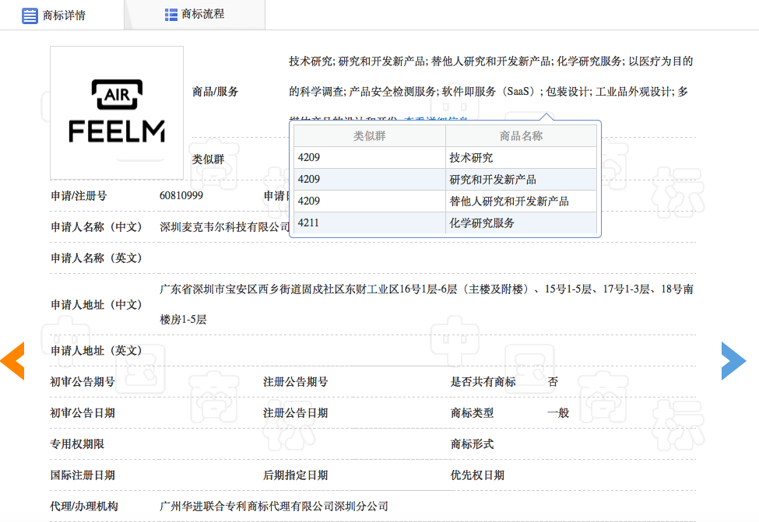Select the 技术研究 row cell

coord(521,158)
